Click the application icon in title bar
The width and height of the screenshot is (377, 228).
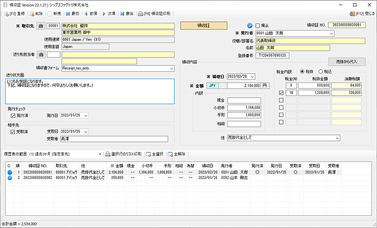pyautogui.click(x=5, y=5)
